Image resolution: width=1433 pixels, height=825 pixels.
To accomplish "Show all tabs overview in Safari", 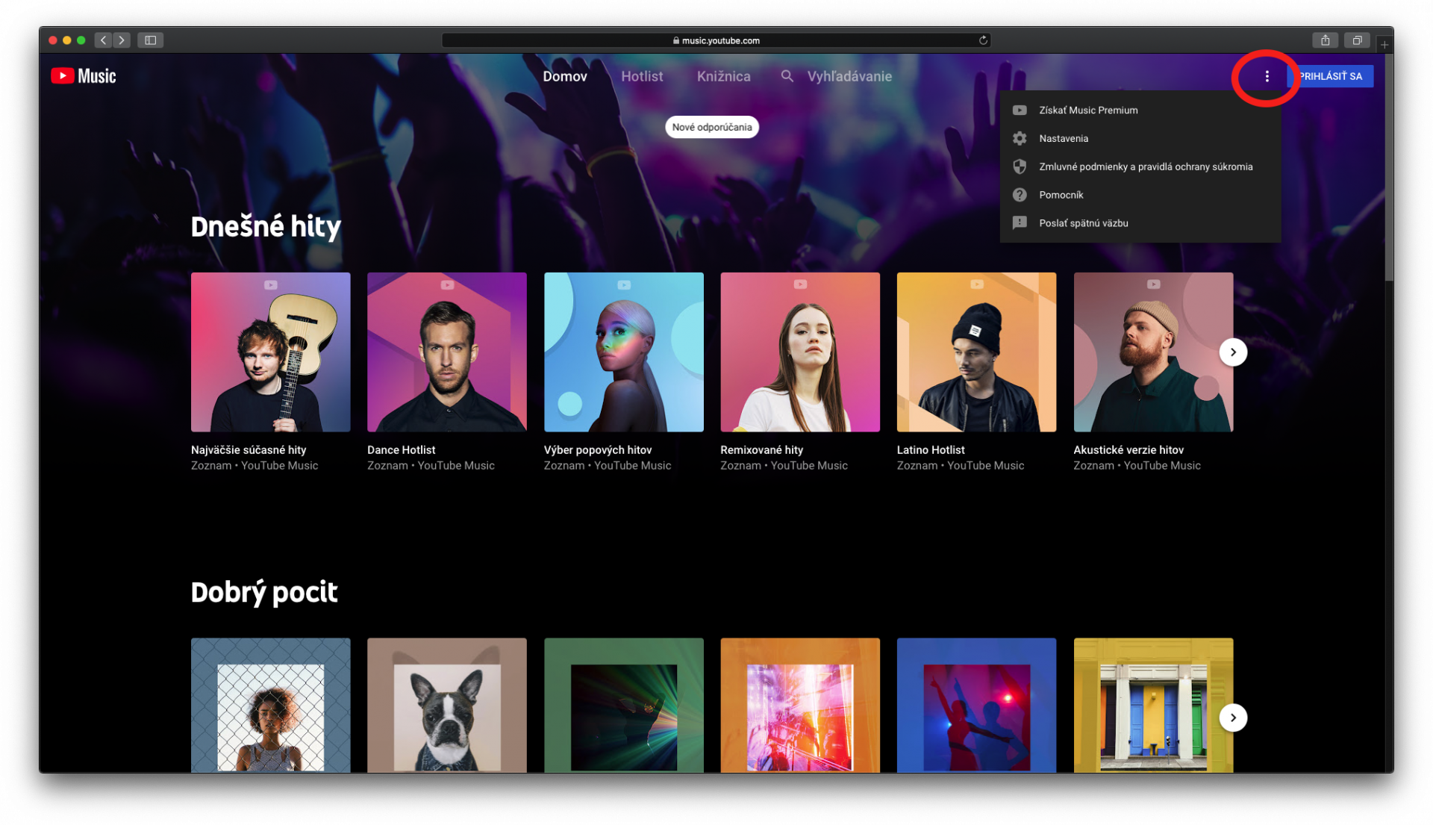I will coord(1358,40).
